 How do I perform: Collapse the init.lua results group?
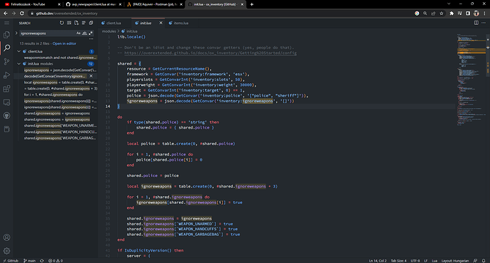click(x=19, y=63)
